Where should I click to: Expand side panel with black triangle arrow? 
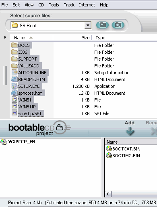point(5,37)
